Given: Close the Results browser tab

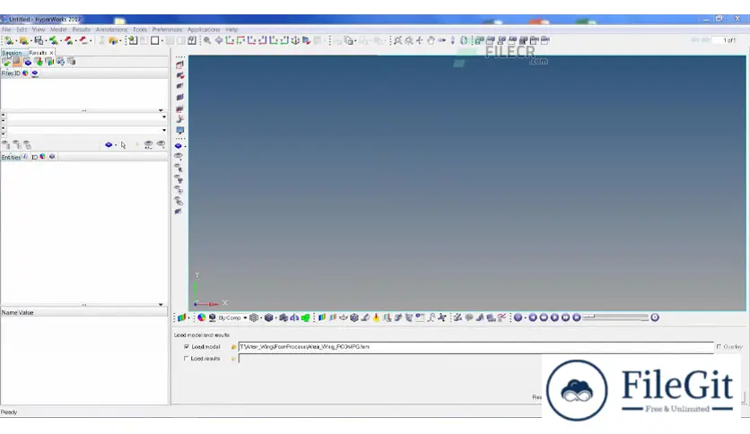Looking at the screenshot, I should tap(52, 53).
